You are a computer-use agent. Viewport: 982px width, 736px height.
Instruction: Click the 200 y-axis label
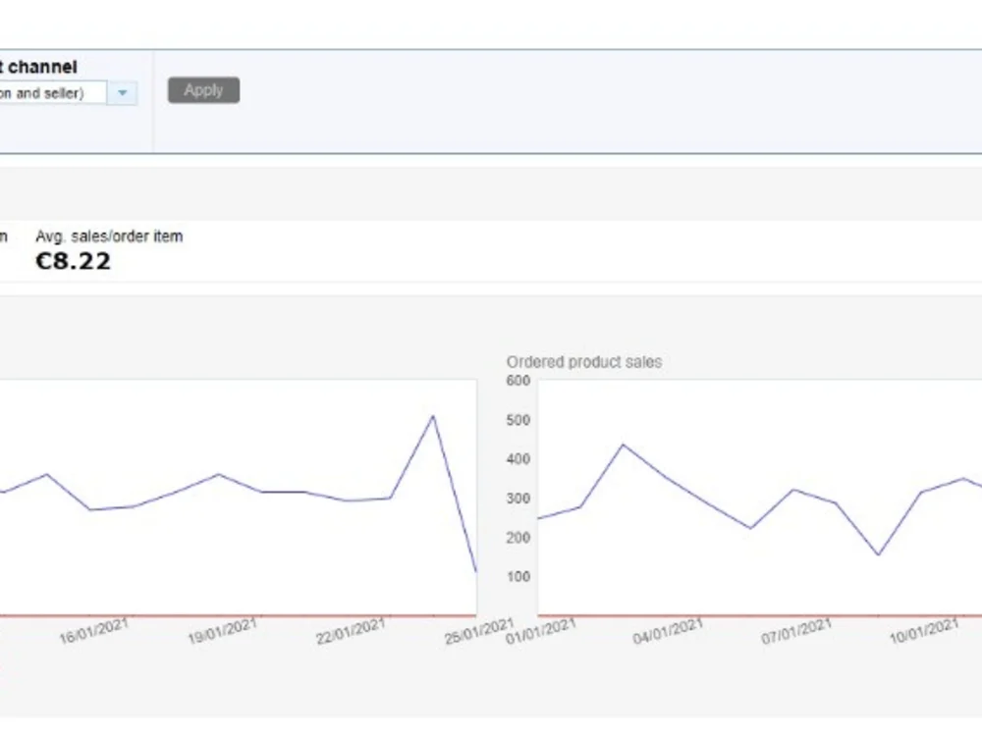tap(518, 538)
